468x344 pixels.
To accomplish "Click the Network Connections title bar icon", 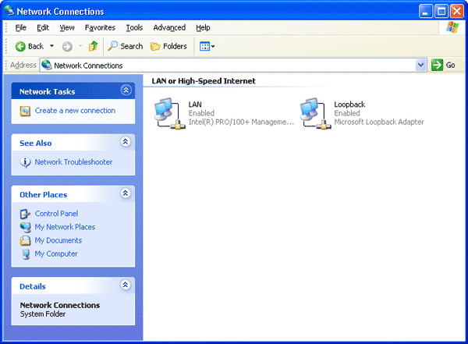I will [9, 11].
